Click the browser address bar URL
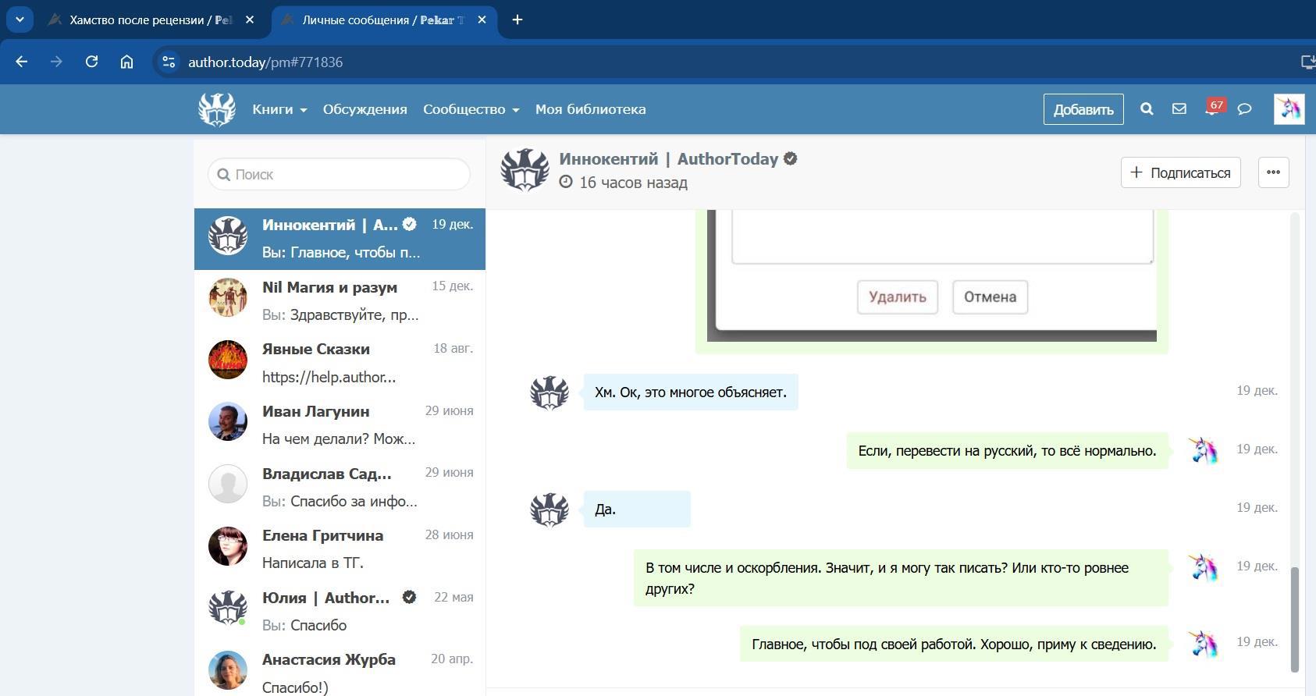The width and height of the screenshot is (1316, 696). pos(265,62)
